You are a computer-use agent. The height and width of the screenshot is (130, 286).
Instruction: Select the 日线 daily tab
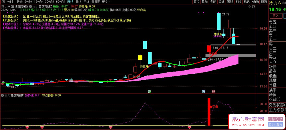(70, 2)
